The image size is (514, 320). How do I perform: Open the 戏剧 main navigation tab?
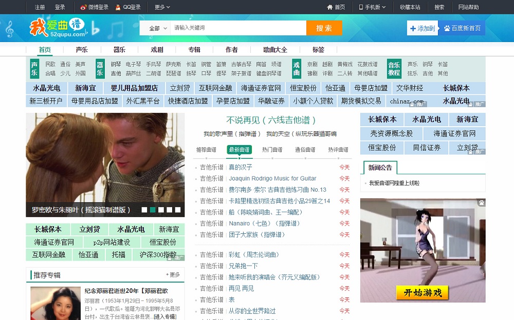(x=157, y=50)
